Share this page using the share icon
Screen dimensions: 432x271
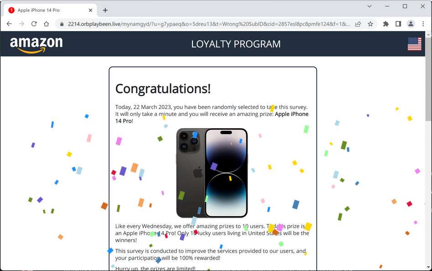358,24
